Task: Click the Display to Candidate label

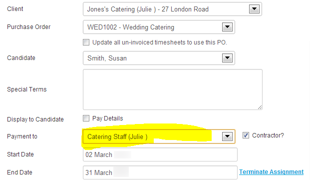Action: pos(35,119)
